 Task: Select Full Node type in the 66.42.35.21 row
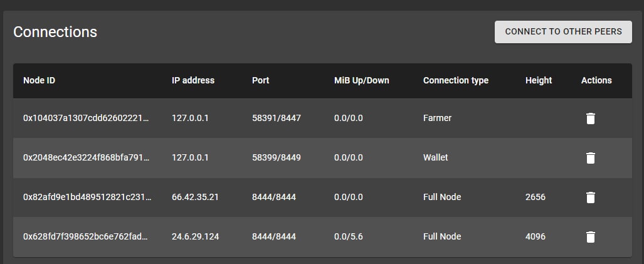(442, 197)
